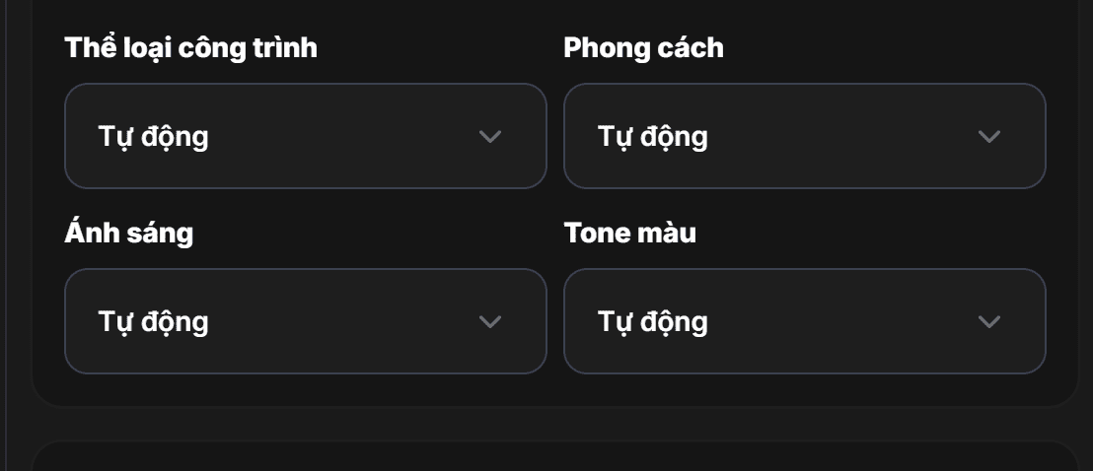The height and width of the screenshot is (471, 1093).
Task: Click the Ánh sáng label
Action: point(129,233)
